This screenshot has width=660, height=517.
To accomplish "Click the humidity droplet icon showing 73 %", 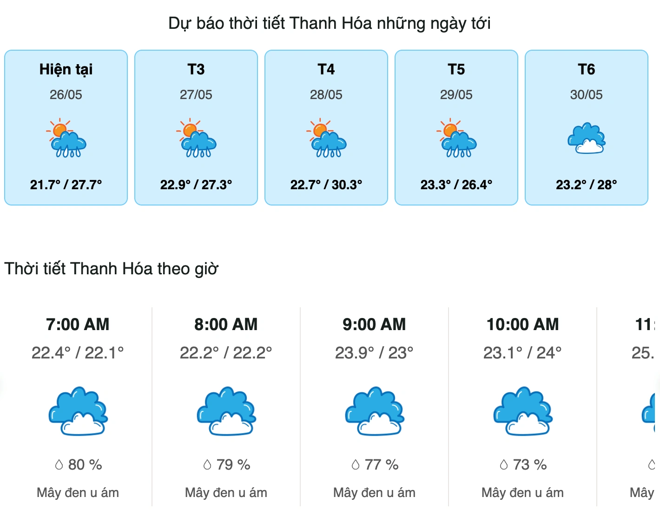I will (x=504, y=464).
